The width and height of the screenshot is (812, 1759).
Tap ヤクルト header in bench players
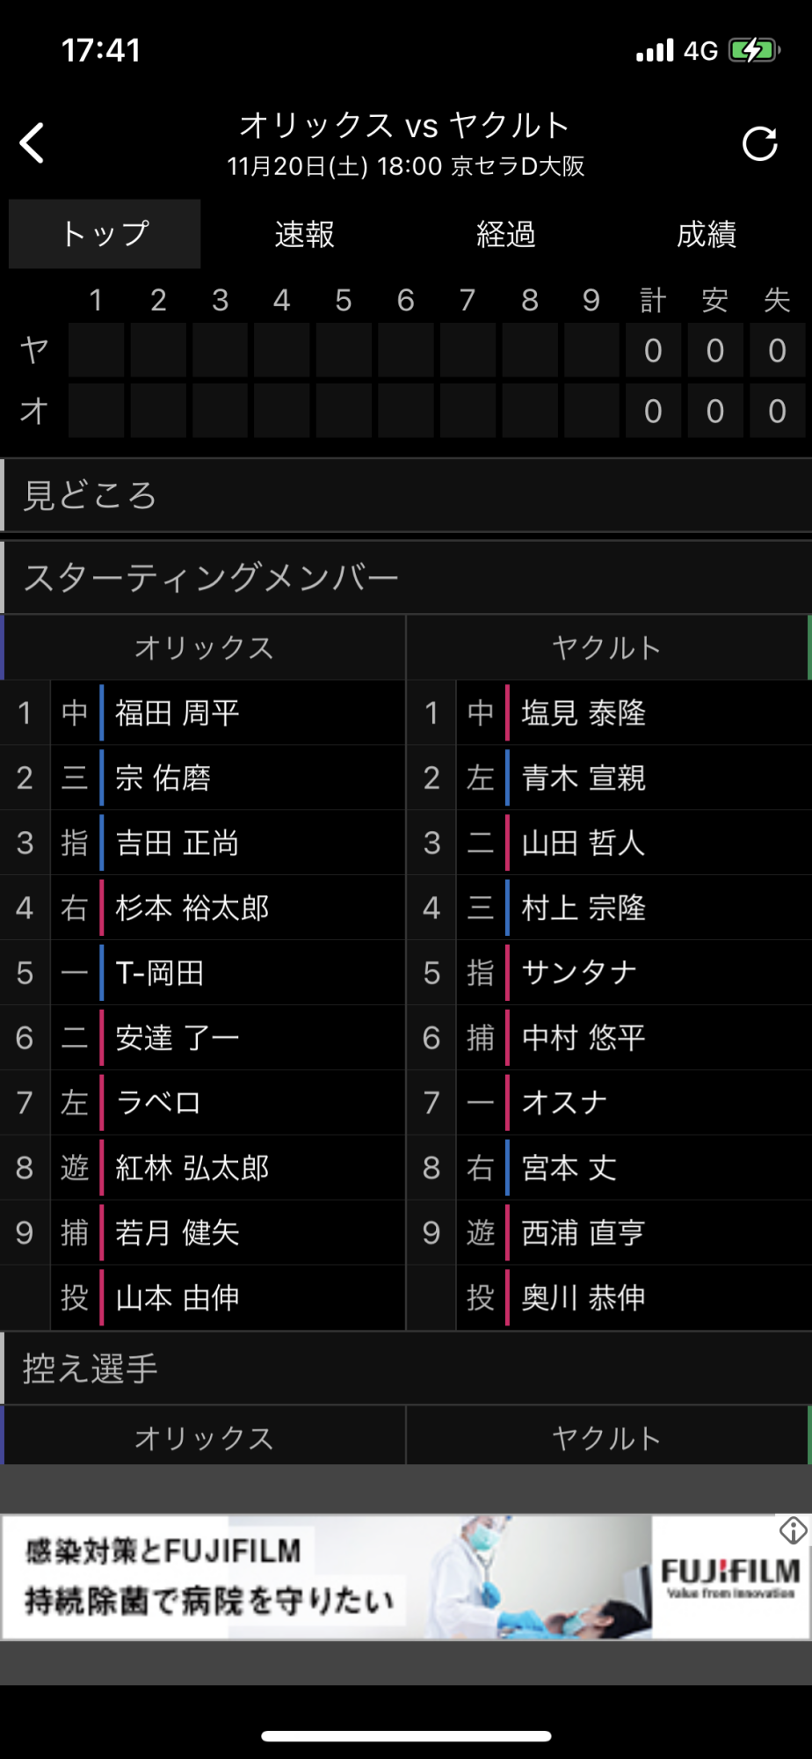(x=607, y=1438)
